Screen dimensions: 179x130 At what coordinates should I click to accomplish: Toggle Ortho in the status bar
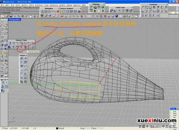pyautogui.click(x=88, y=129)
